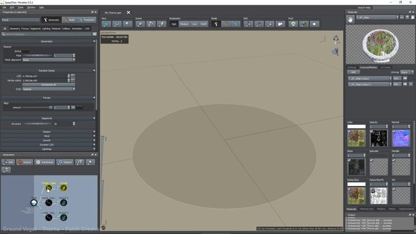Click the Randomize button in Generation panel
The image size is (416, 234).
[x=45, y=162]
